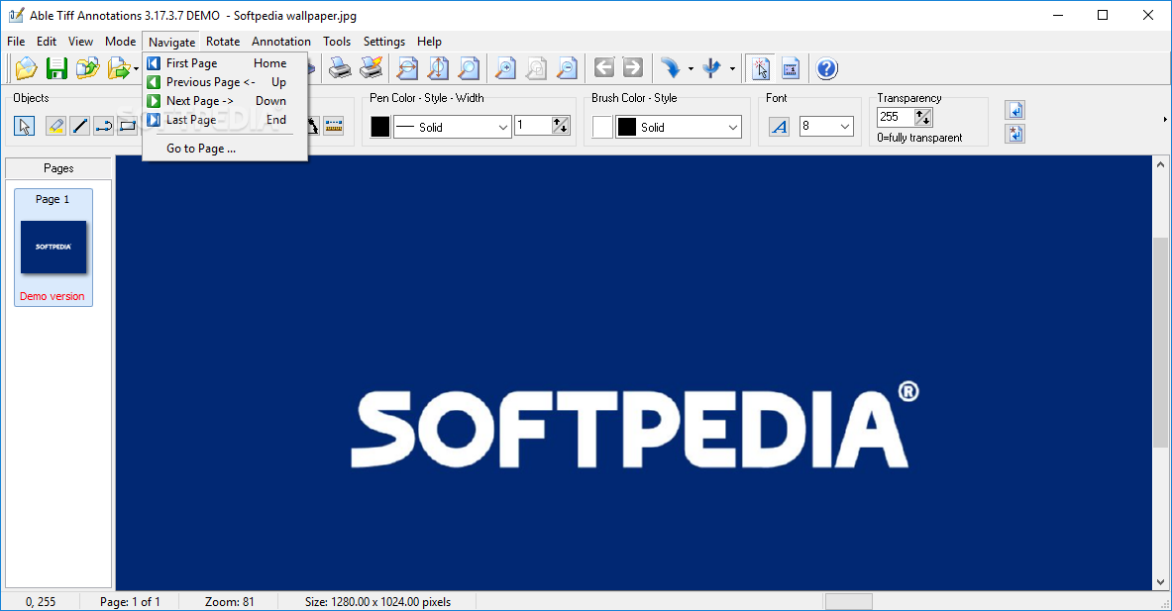
Task: Select the highlighter object tool
Action: pos(55,126)
